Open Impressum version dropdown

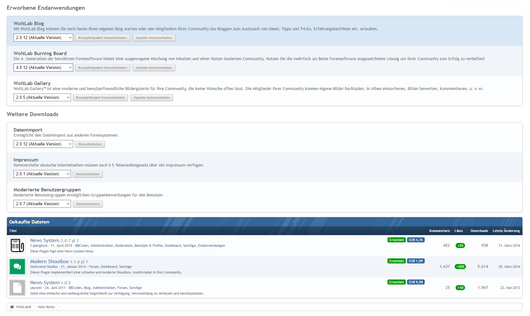(42, 174)
